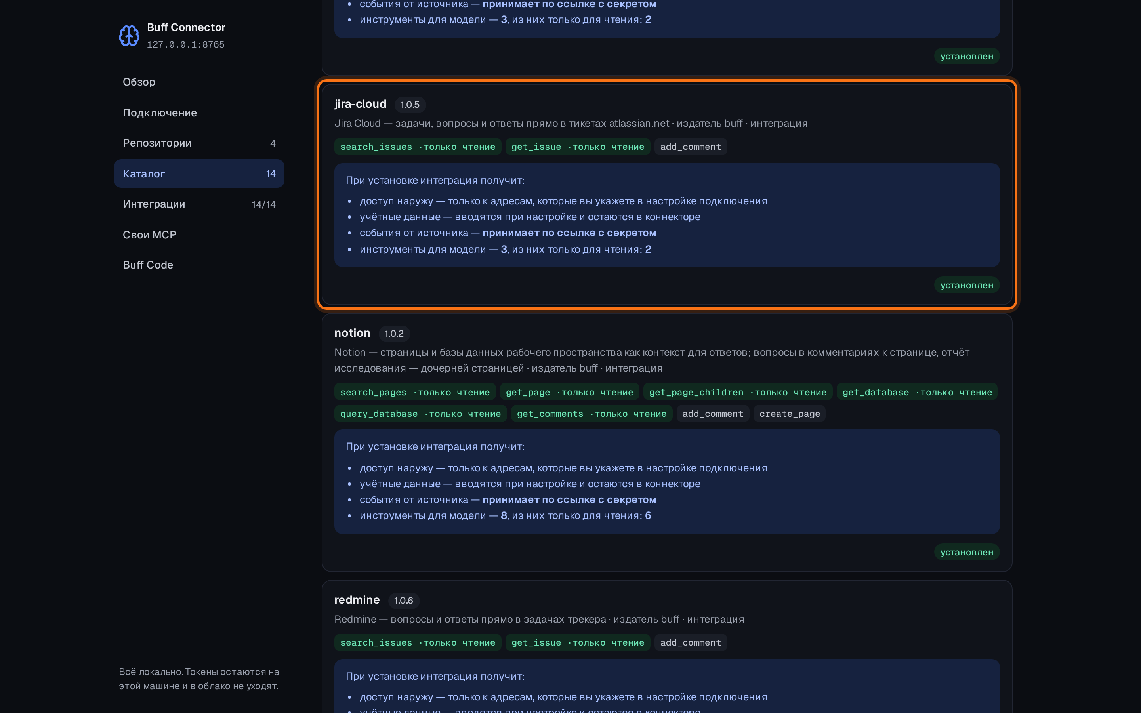Image resolution: width=1141 pixels, height=713 pixels.
Task: Click the Jira Cloud description line
Action: tap(571, 124)
